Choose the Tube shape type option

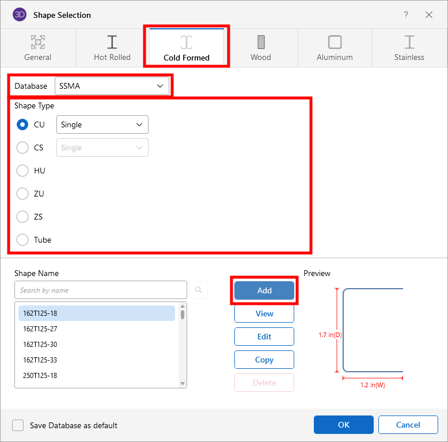pos(22,240)
